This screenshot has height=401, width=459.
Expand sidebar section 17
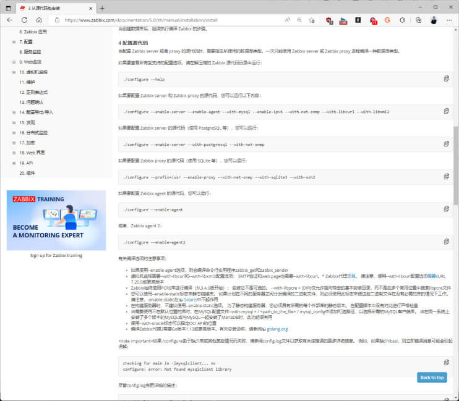tap(14, 143)
